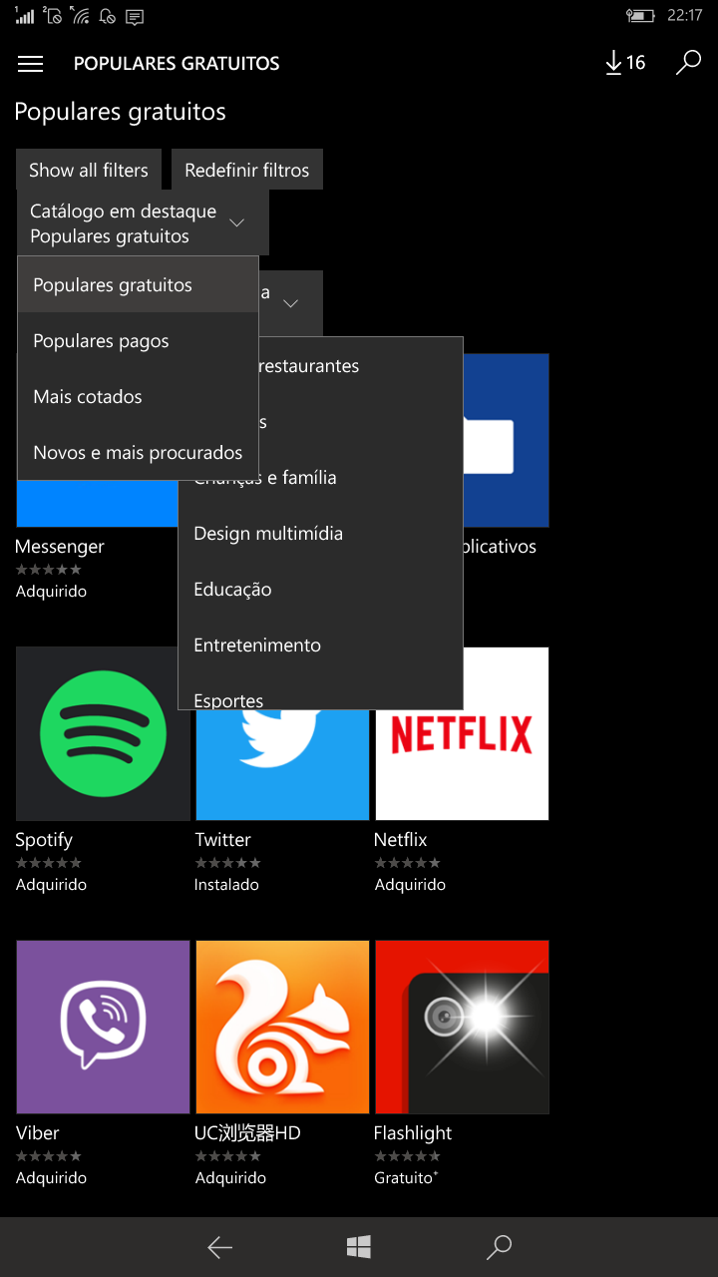Click the Show all filters button
This screenshot has height=1277, width=718.
point(89,170)
